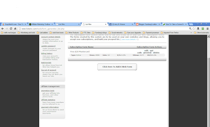This screenshot has height=127, width=210.
Task: Click the see more details link
Action: click(129, 39)
